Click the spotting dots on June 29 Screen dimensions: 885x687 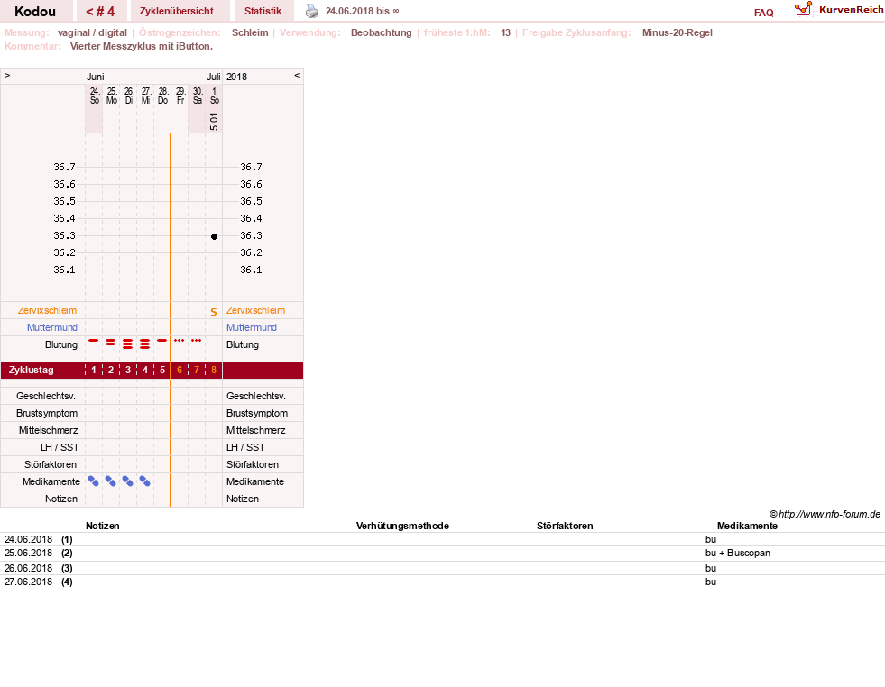[x=180, y=341]
